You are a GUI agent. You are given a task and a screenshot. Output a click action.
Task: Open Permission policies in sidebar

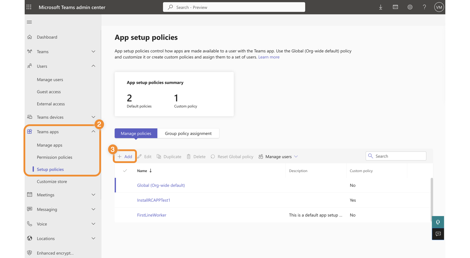click(x=55, y=157)
